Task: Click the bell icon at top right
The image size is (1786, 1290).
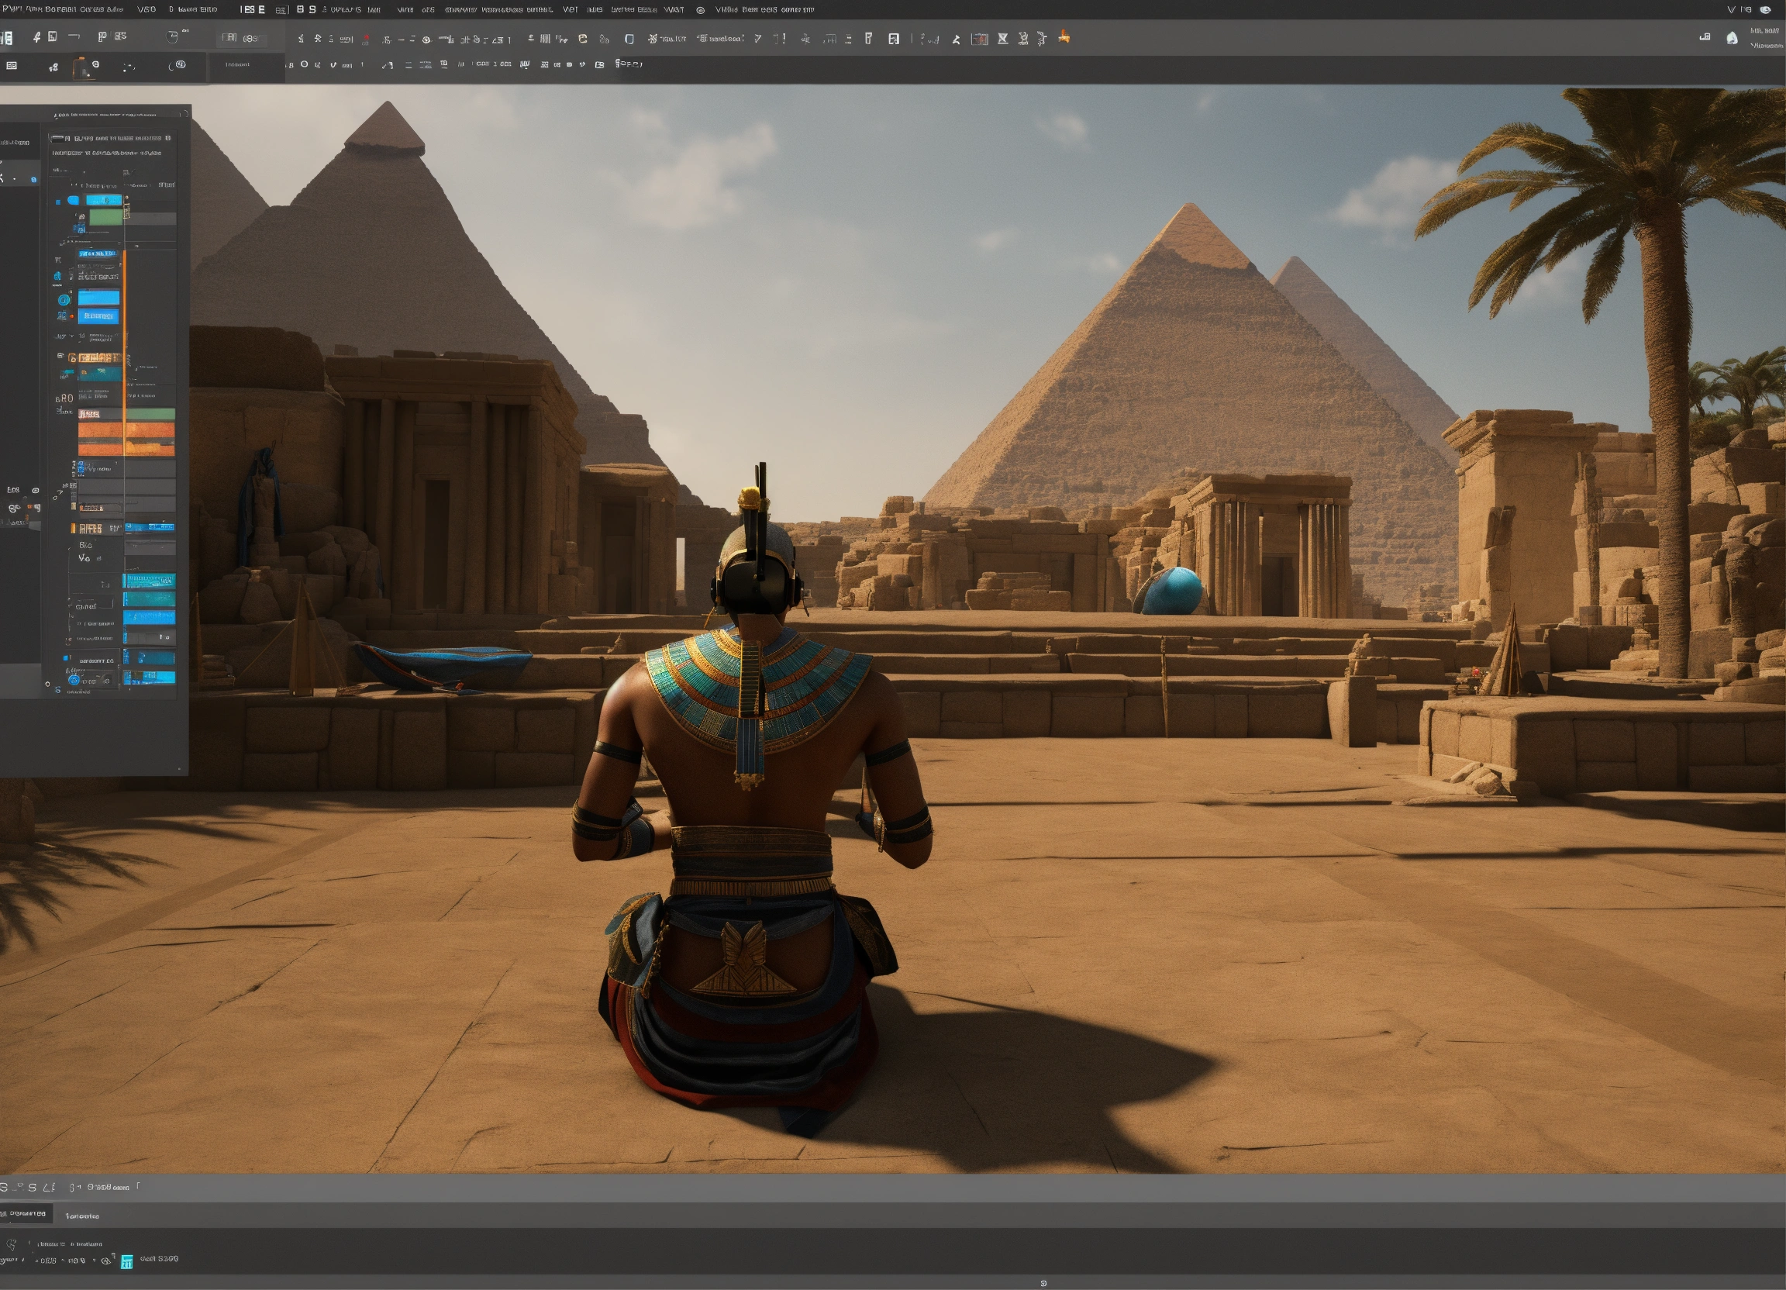Action: pos(1732,38)
